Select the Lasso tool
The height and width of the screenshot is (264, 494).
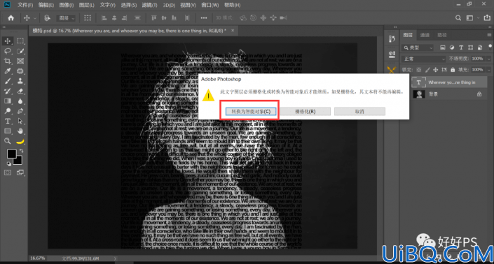pyautogui.click(x=8, y=51)
